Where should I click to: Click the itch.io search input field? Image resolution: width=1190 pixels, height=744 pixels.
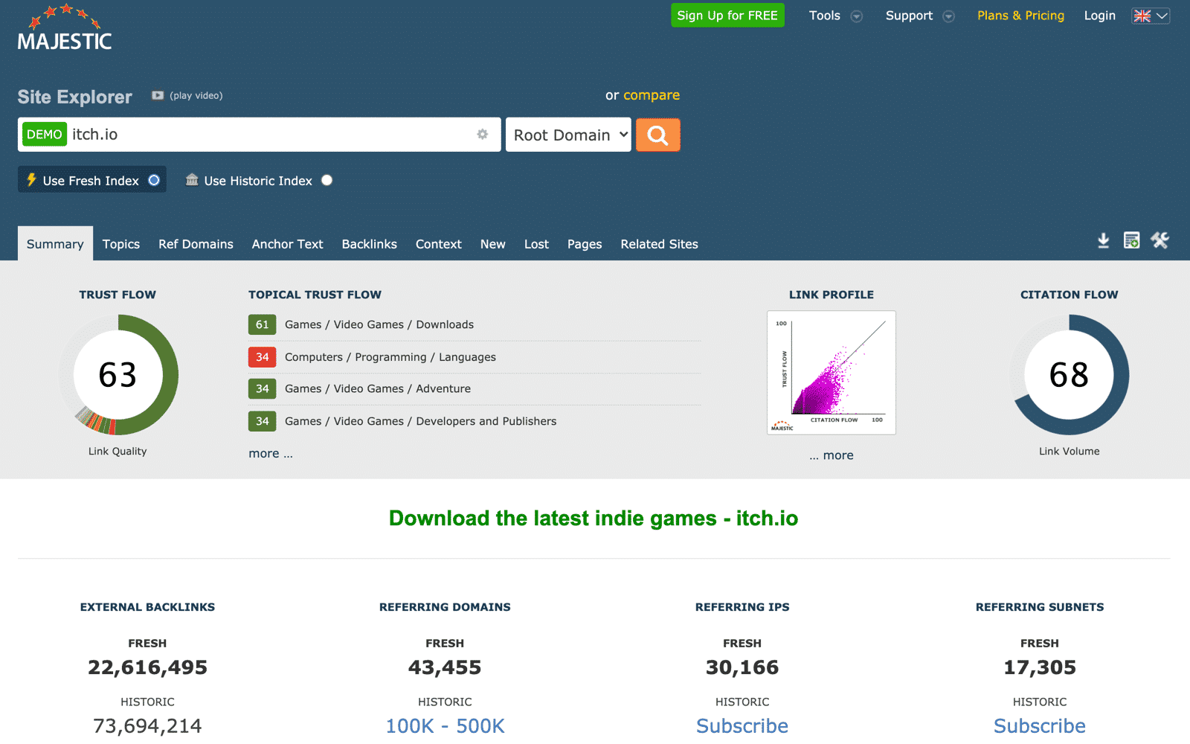pyautogui.click(x=268, y=135)
